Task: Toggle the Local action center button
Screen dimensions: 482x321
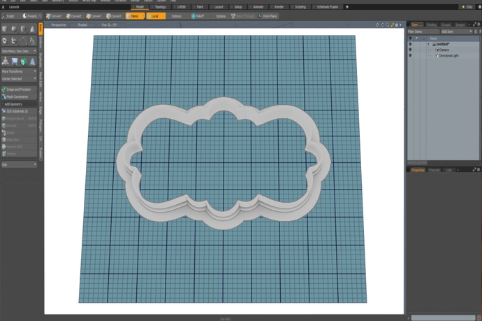Action: [x=156, y=16]
